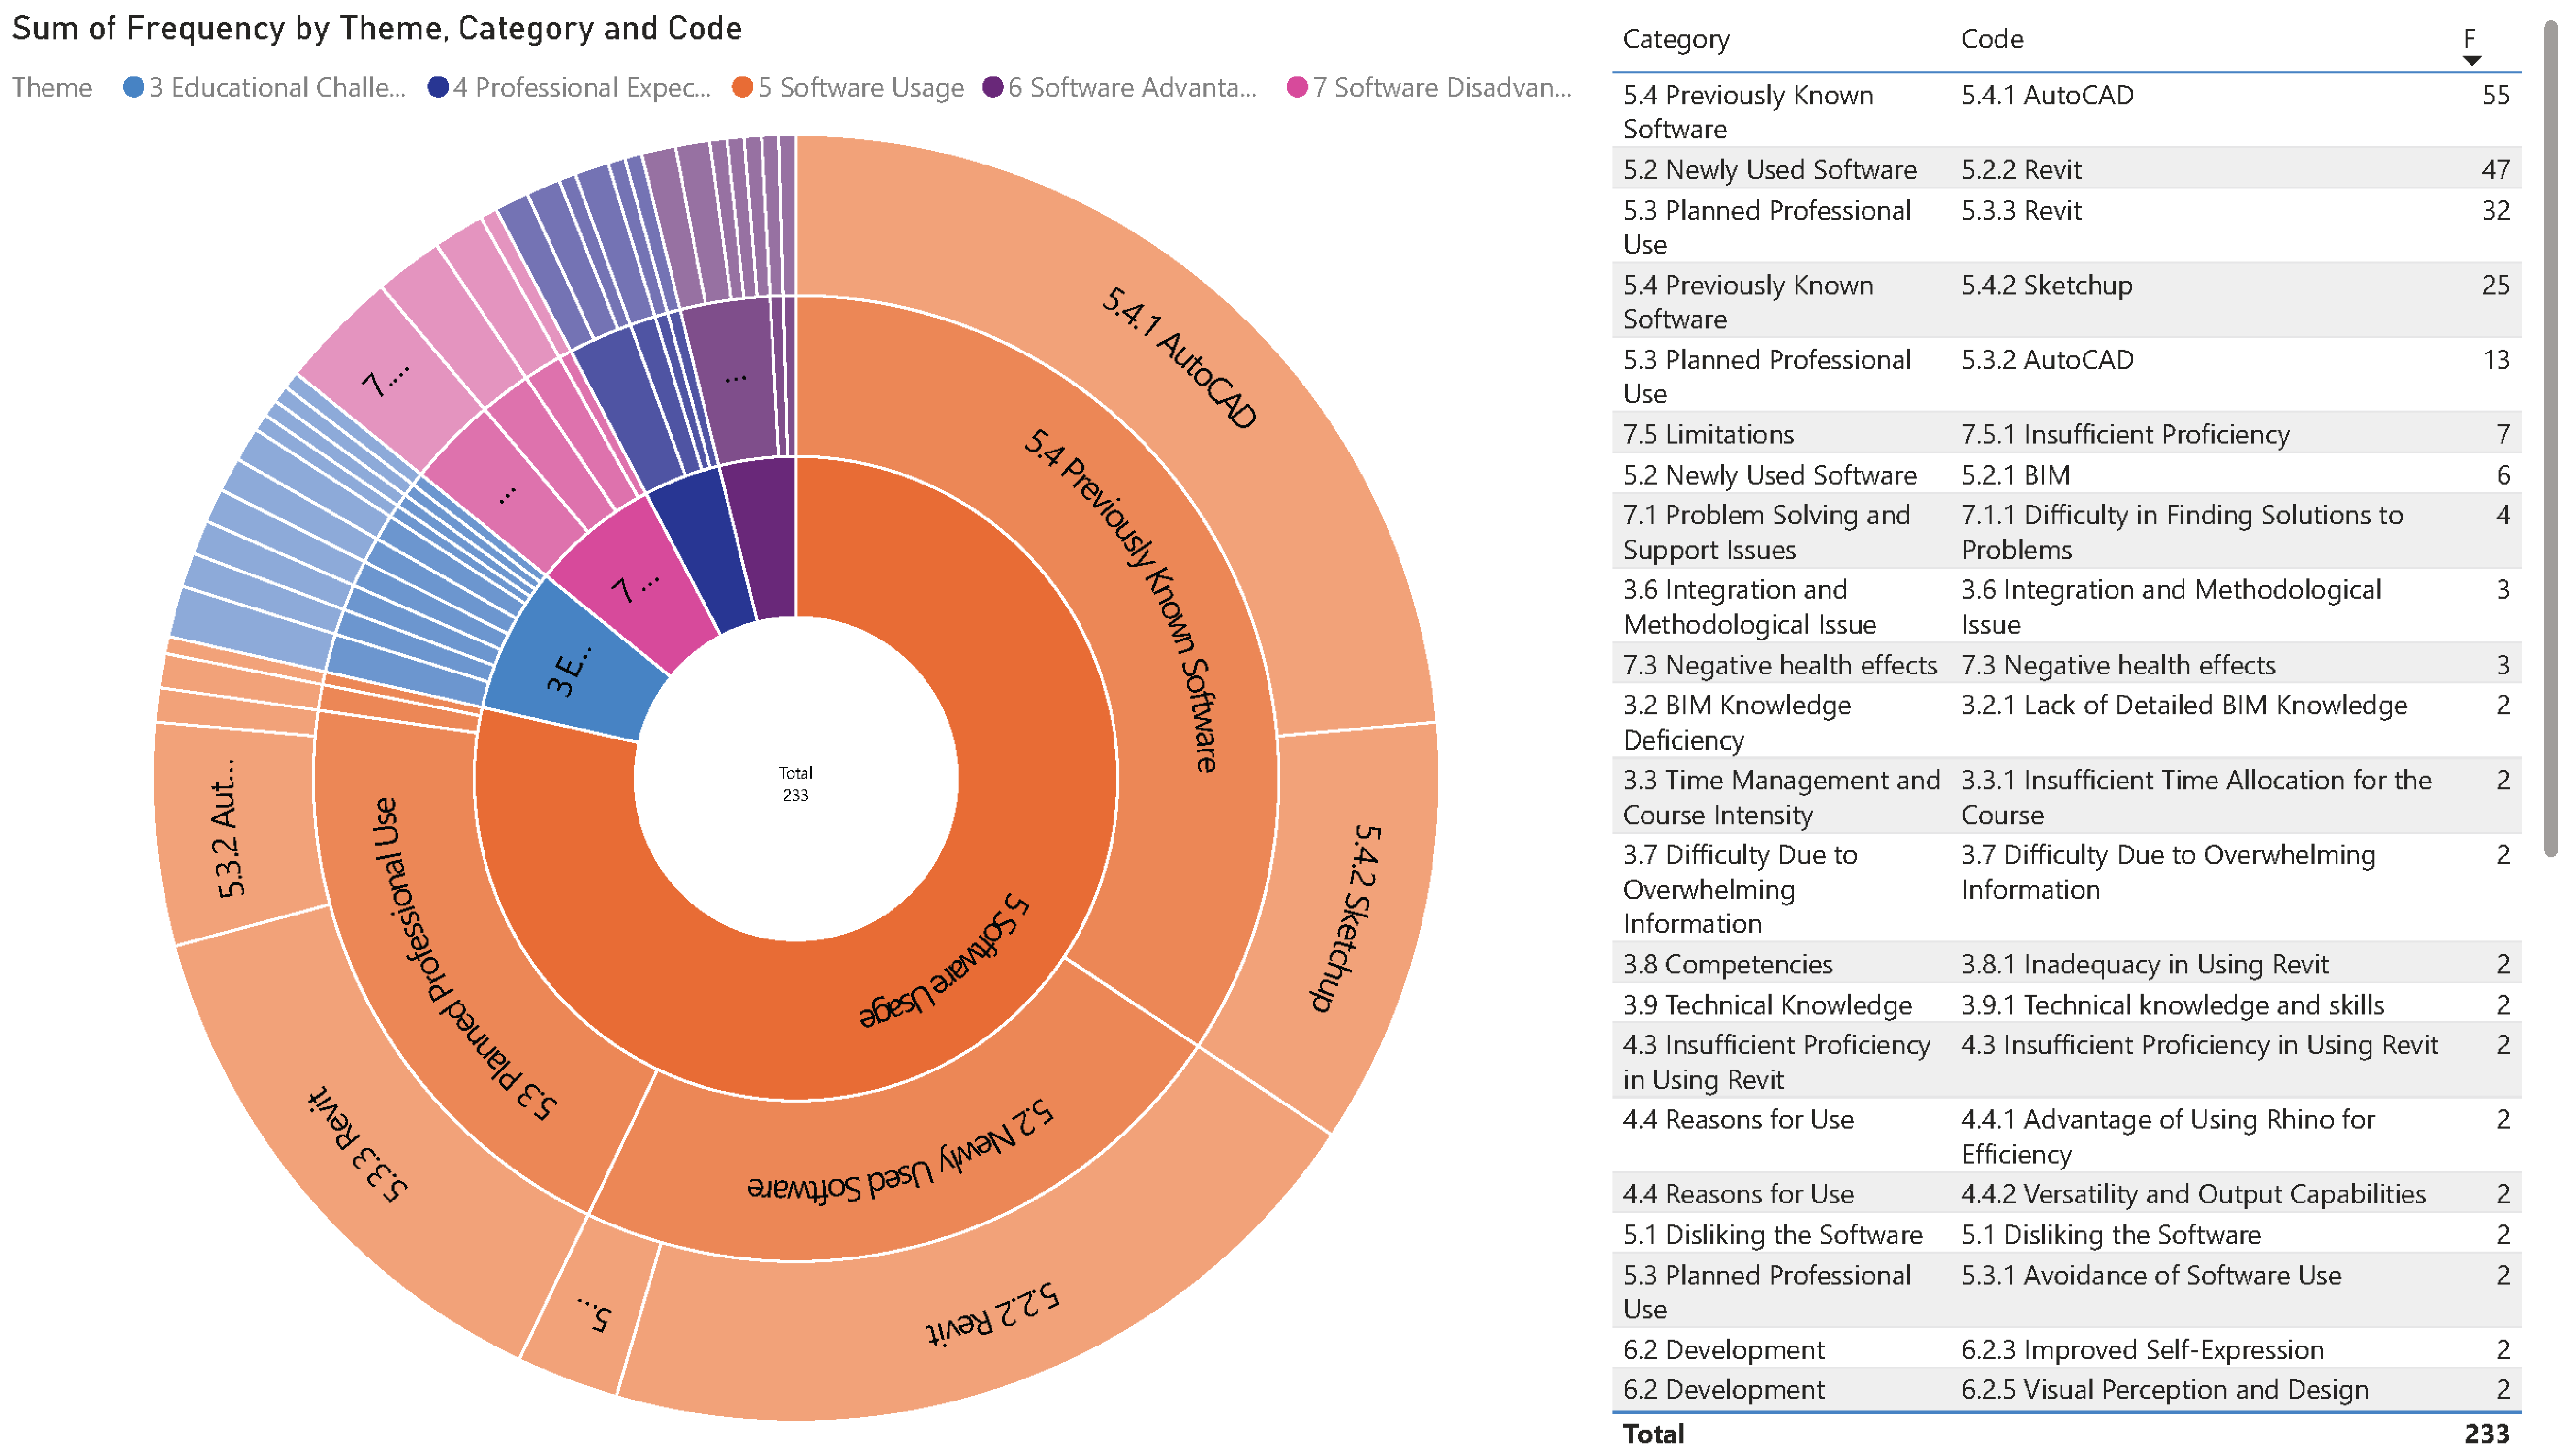Select the pink 7 Software Disadvantages legend marker

(1297, 87)
